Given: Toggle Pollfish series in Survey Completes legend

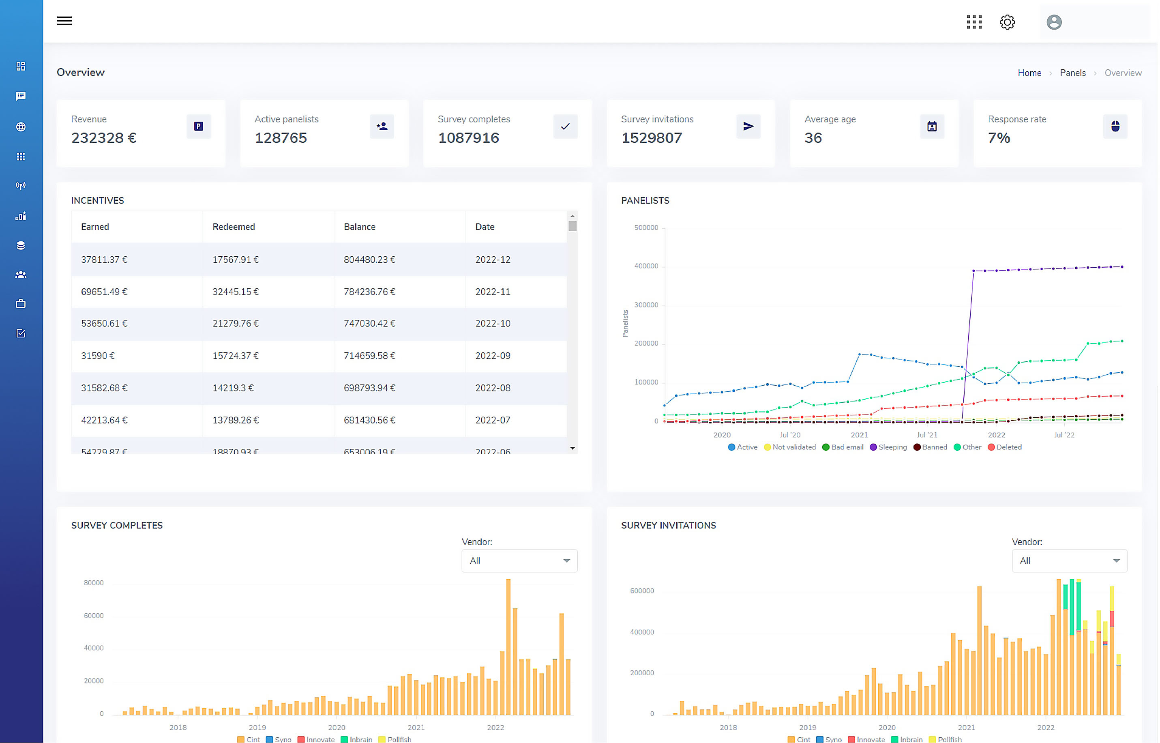Looking at the screenshot, I should [395, 739].
